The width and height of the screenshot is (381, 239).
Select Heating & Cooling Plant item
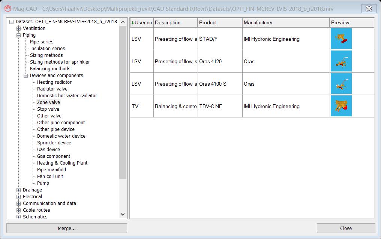pos(62,163)
